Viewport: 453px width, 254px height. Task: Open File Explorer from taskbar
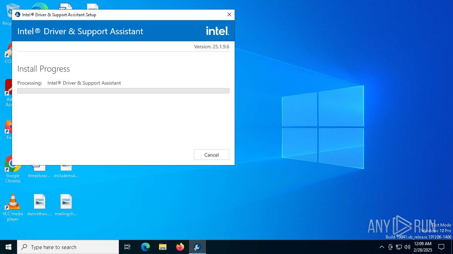pyautogui.click(x=163, y=247)
